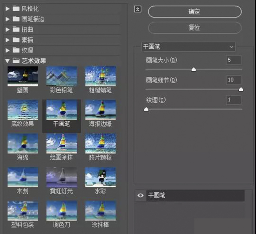Screen dimensions: 256x234
Task: Expand the 素描 filter folder
Action: 7,40
